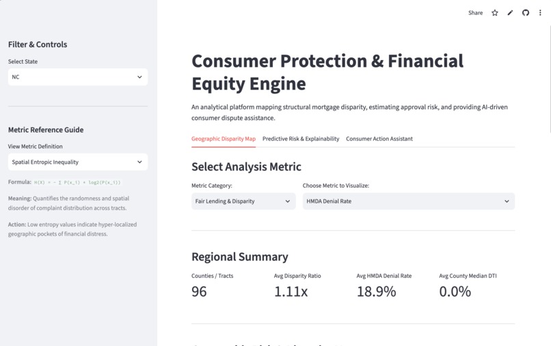Click the Regional Summary heading
This screenshot has width=551, height=346.
[240, 257]
